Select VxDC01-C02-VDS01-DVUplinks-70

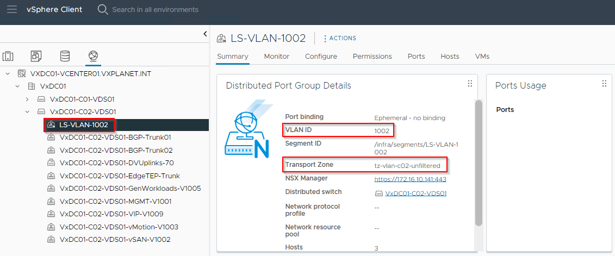point(116,163)
